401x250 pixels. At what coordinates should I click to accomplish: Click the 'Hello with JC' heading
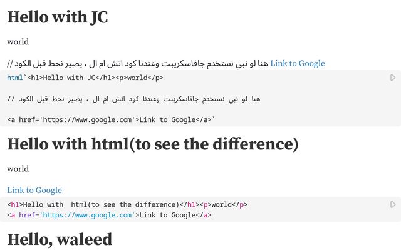click(x=58, y=17)
